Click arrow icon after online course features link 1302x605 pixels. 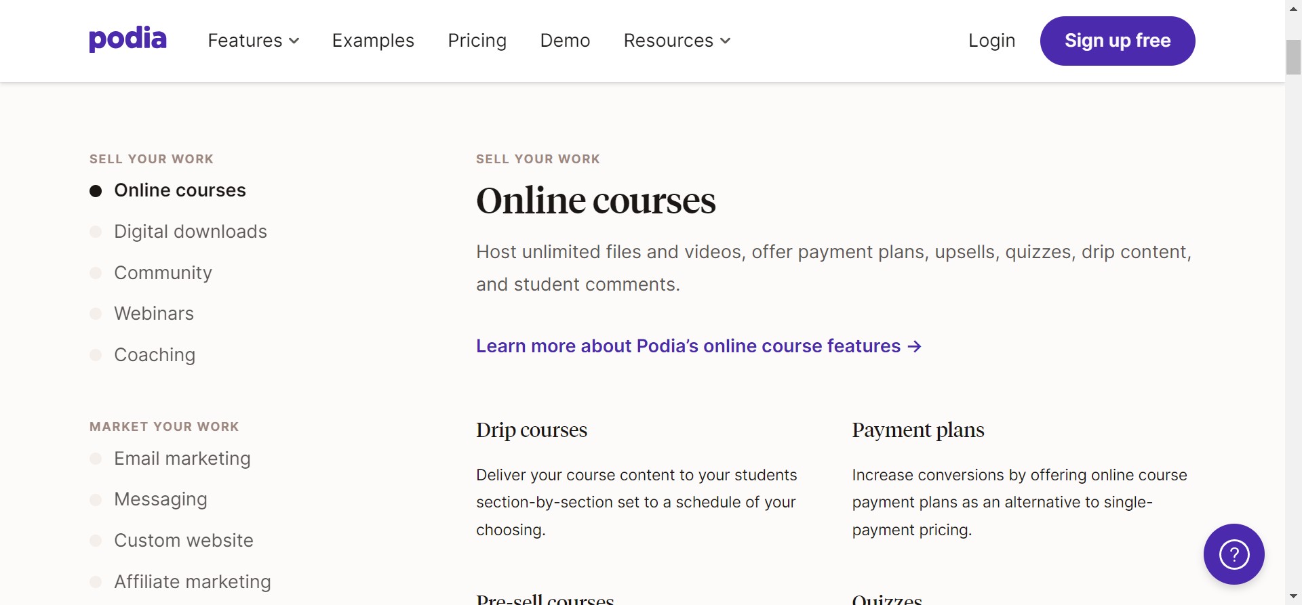pos(915,347)
